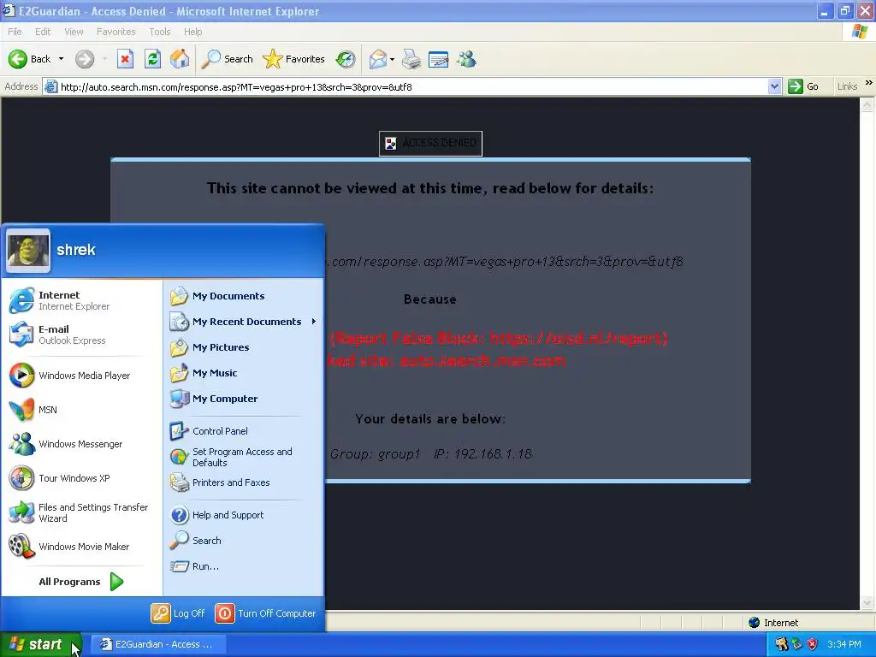This screenshot has height=657, width=876.
Task: Open My Documents folder
Action: (244, 296)
